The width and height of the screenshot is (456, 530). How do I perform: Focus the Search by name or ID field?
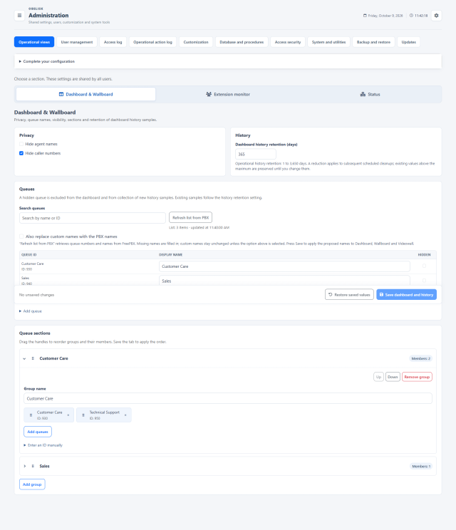point(93,218)
